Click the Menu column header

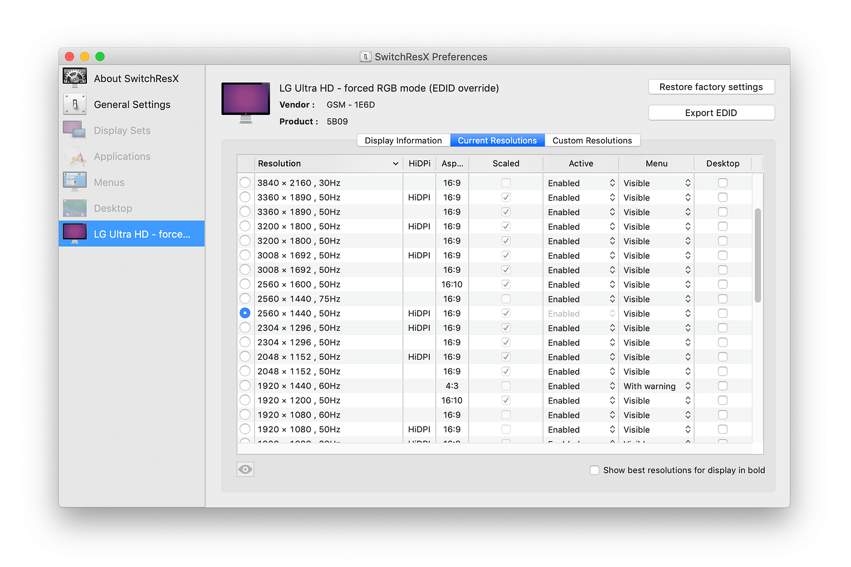[656, 163]
